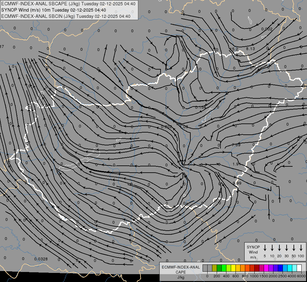Click the 0.154 value on the map
The width and height of the screenshot is (307, 282).
tap(201, 107)
